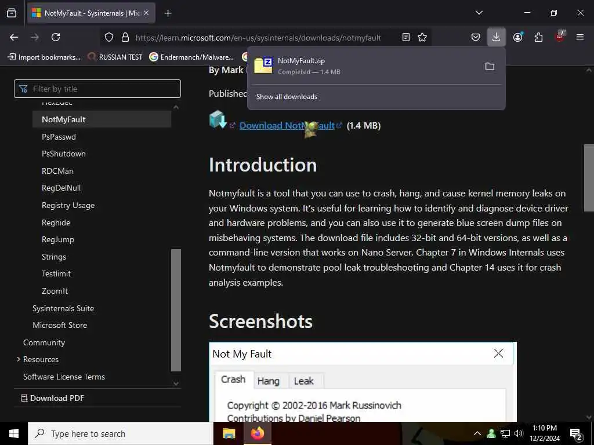This screenshot has width=594, height=445.
Task: Go back with the back arrow
Action: point(14,37)
